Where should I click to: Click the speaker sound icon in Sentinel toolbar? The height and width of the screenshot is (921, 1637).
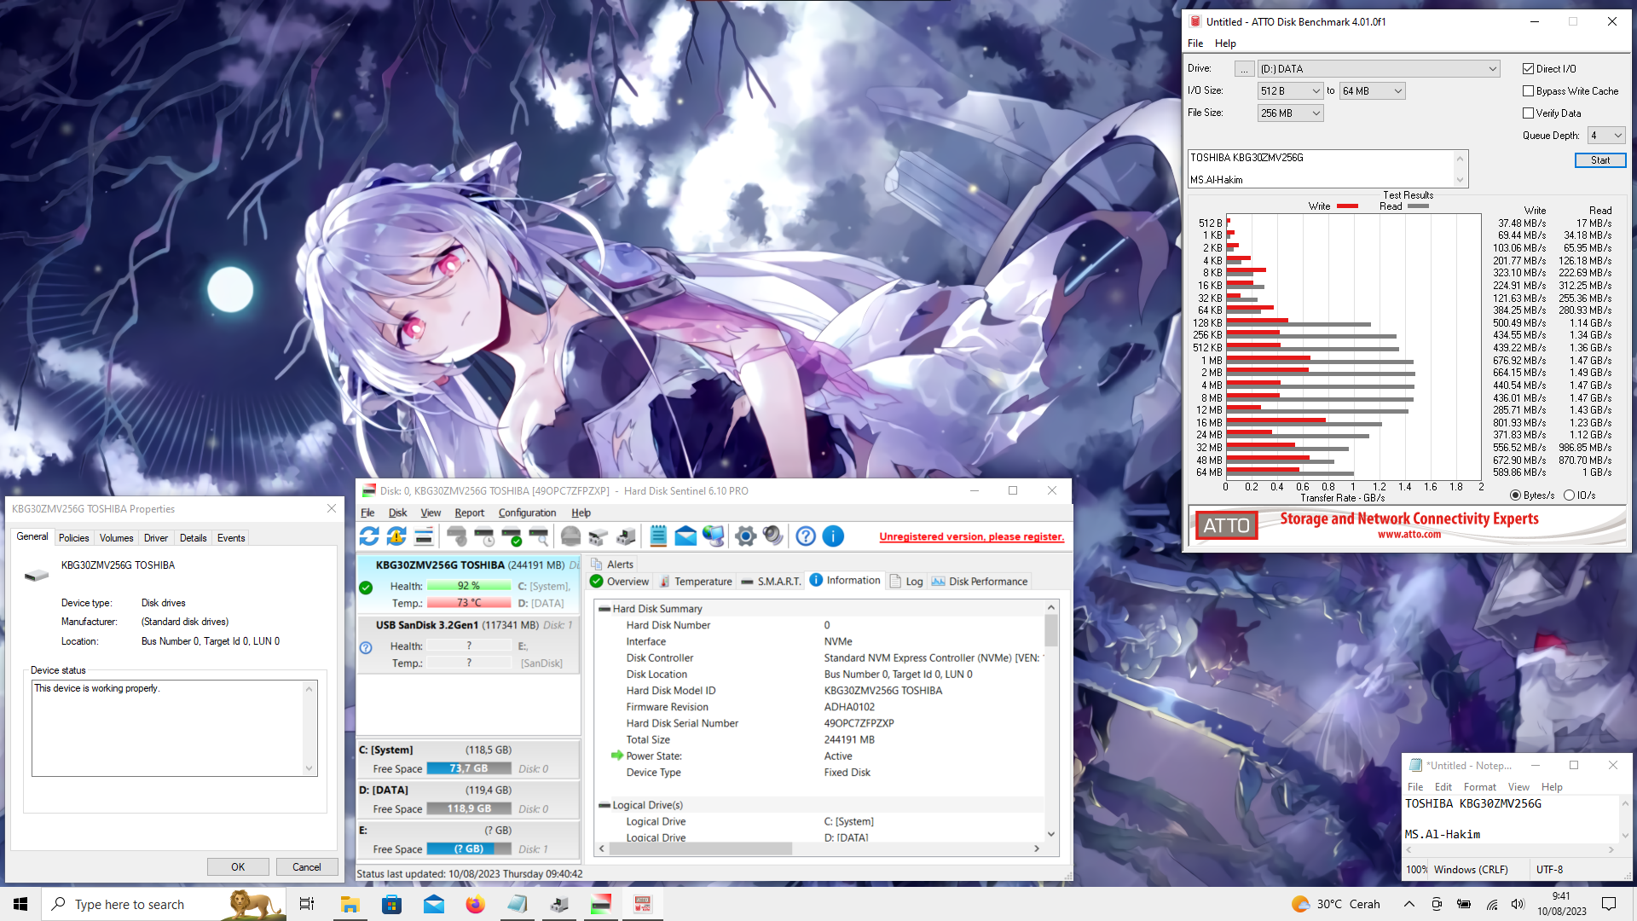click(773, 536)
